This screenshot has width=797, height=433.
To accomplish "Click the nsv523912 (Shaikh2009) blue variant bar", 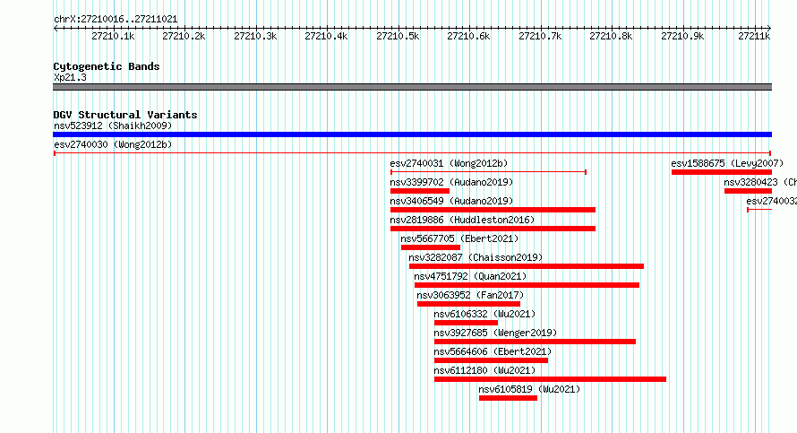I will point(412,134).
